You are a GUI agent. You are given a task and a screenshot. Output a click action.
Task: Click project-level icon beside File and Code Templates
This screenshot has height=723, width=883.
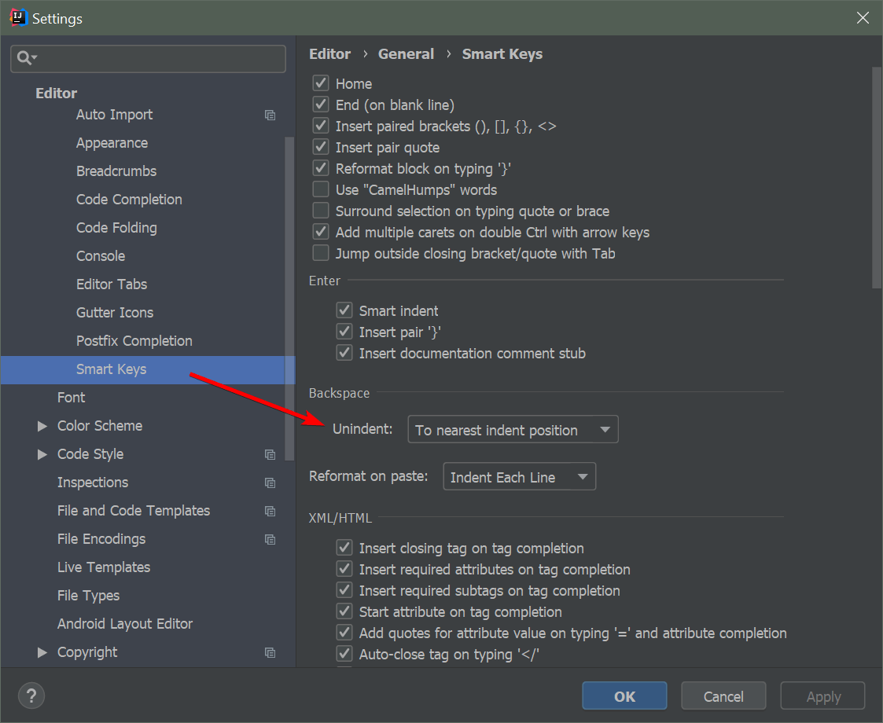(x=270, y=511)
